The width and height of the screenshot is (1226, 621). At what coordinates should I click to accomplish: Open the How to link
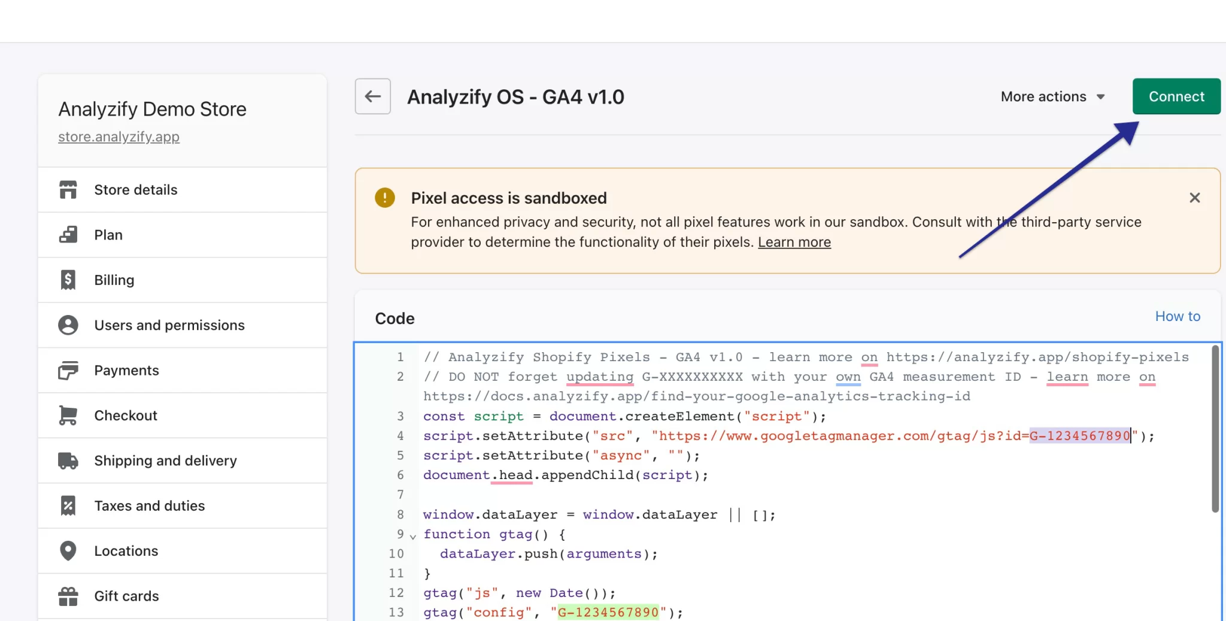pyautogui.click(x=1178, y=316)
